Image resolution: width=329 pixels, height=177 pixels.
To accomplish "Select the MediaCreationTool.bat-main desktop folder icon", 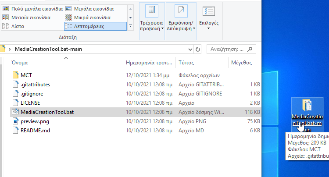I will pos(307,105).
